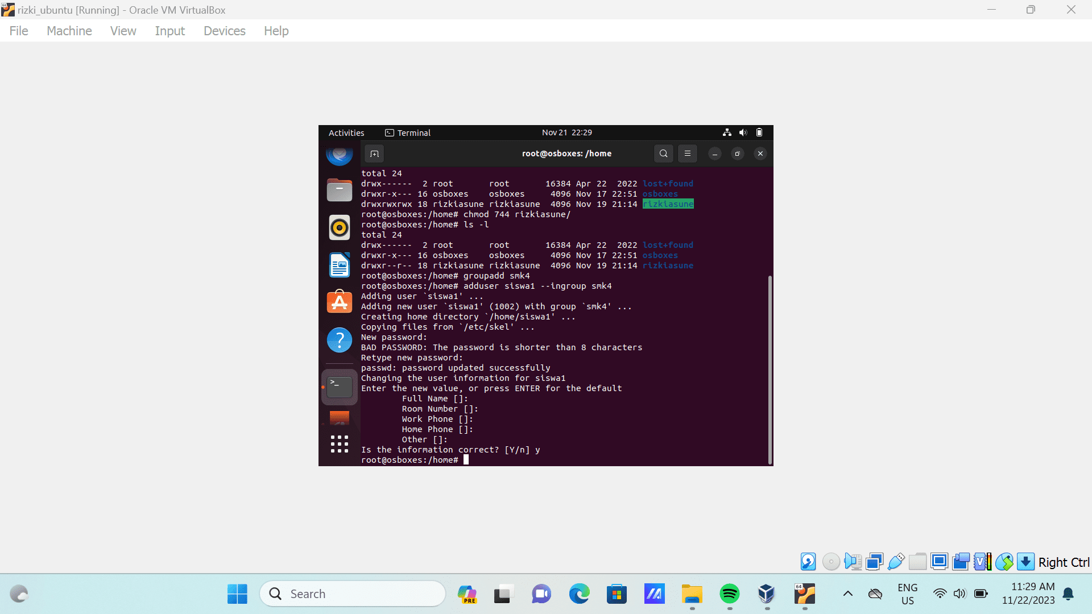Open Copilot preview from taskbar
The image size is (1092, 614).
point(467,594)
